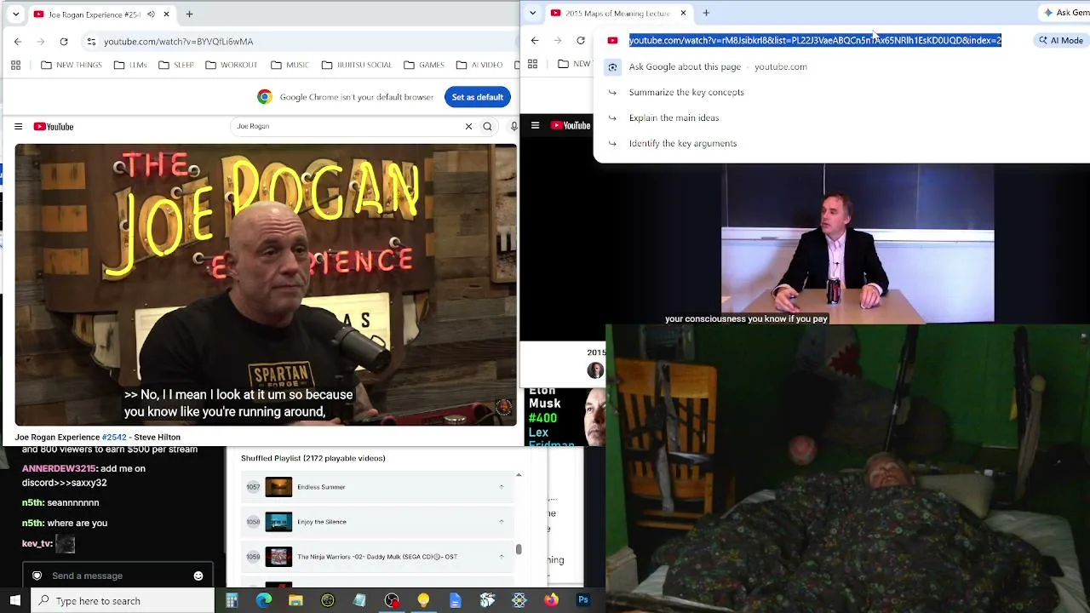The image size is (1090, 613).
Task: Mute the audio on the Joe Rogan tab
Action: [151, 14]
